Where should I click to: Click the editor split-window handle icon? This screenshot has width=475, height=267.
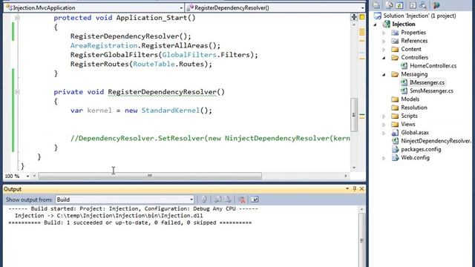[x=354, y=17]
